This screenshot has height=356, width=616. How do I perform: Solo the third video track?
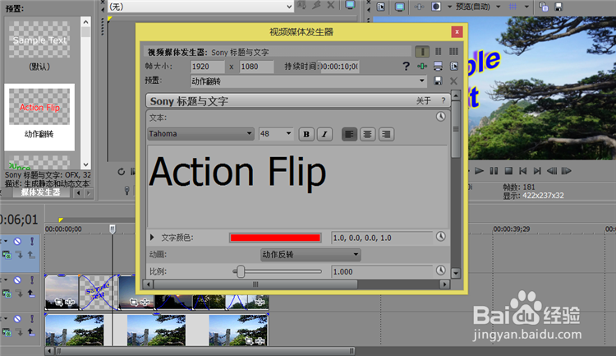tap(32, 319)
